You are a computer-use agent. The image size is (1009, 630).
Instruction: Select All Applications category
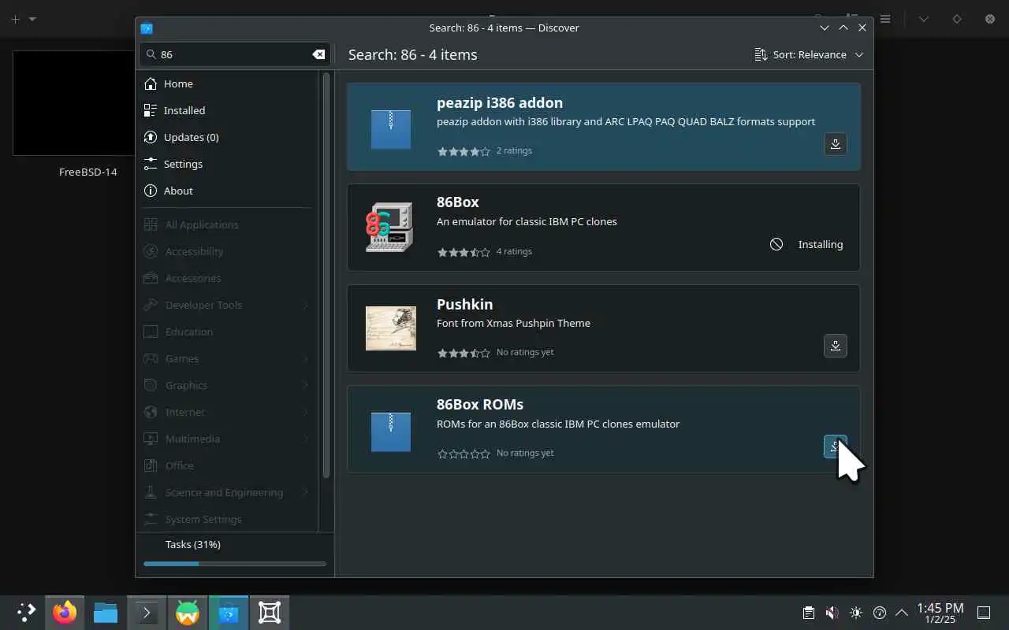[x=228, y=224]
